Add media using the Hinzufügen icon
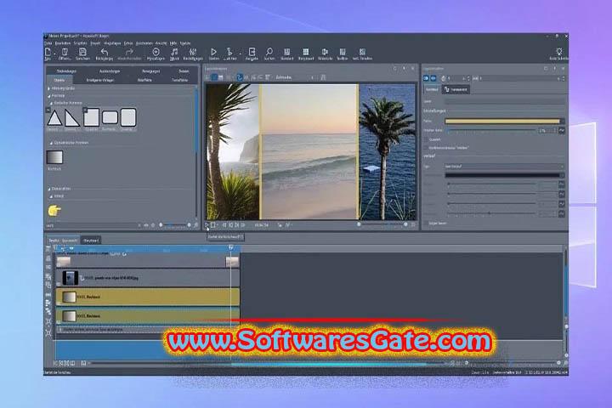Image resolution: width=612 pixels, height=408 pixels. tap(156, 54)
